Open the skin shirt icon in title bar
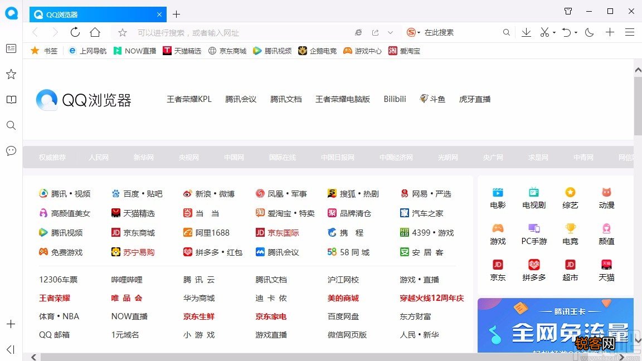This screenshot has width=642, height=361. click(x=568, y=11)
